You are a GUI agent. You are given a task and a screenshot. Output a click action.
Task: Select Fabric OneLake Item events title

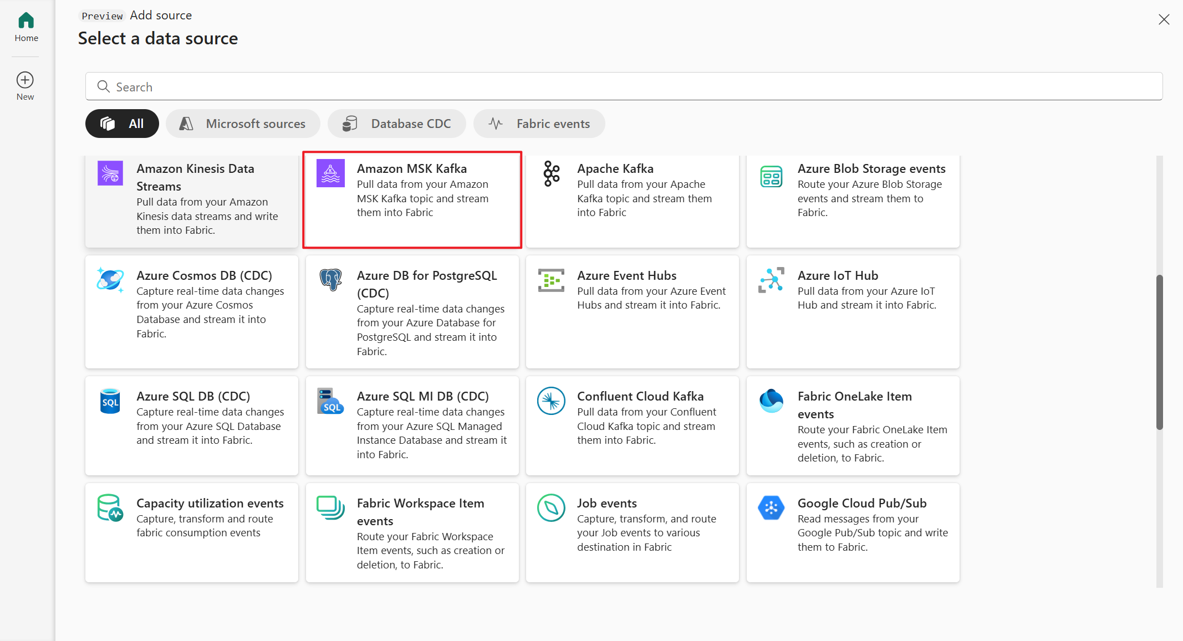tap(855, 405)
